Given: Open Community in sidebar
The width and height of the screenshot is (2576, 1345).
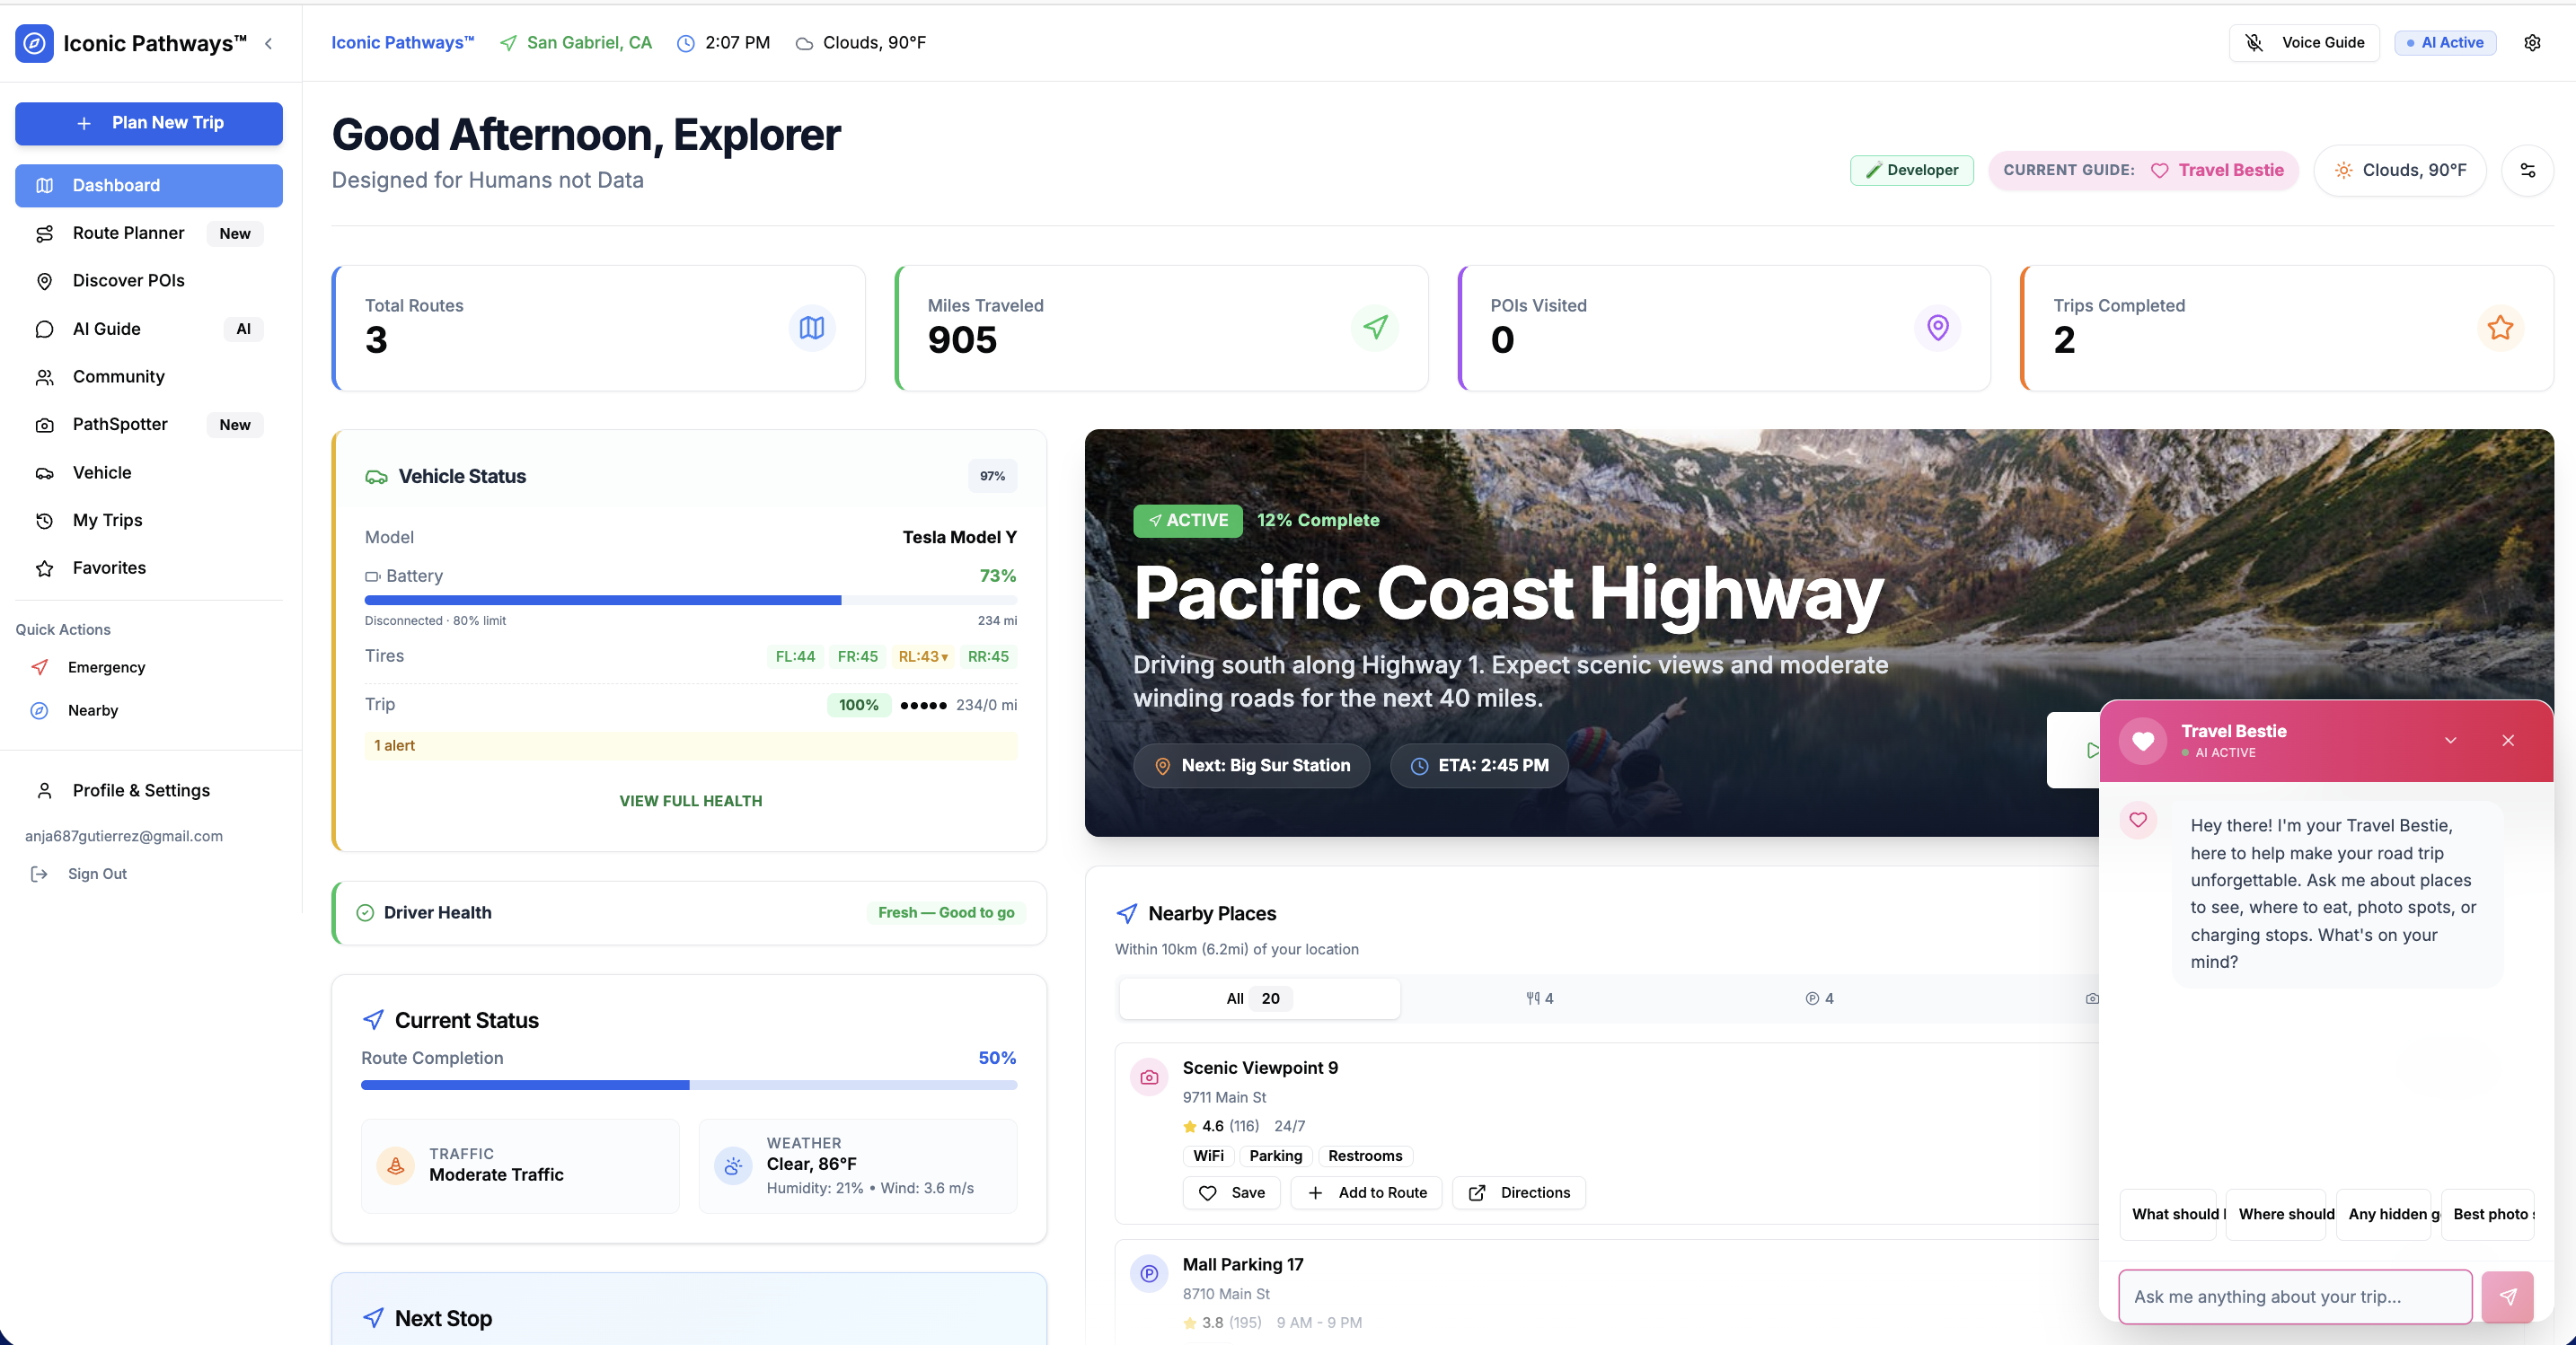Looking at the screenshot, I should pos(149,377).
